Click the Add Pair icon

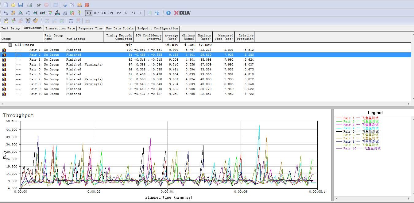(x=6, y=13)
